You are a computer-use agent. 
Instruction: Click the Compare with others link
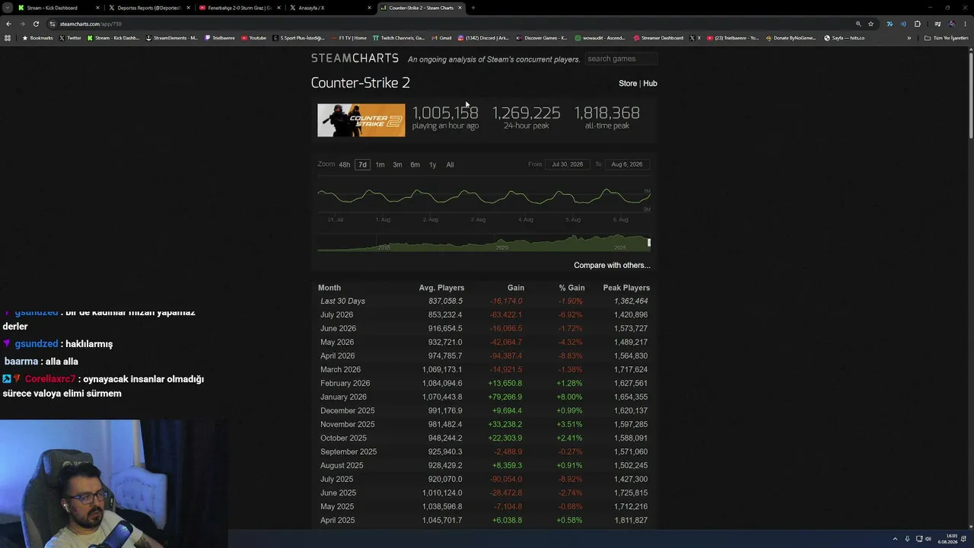pyautogui.click(x=612, y=266)
